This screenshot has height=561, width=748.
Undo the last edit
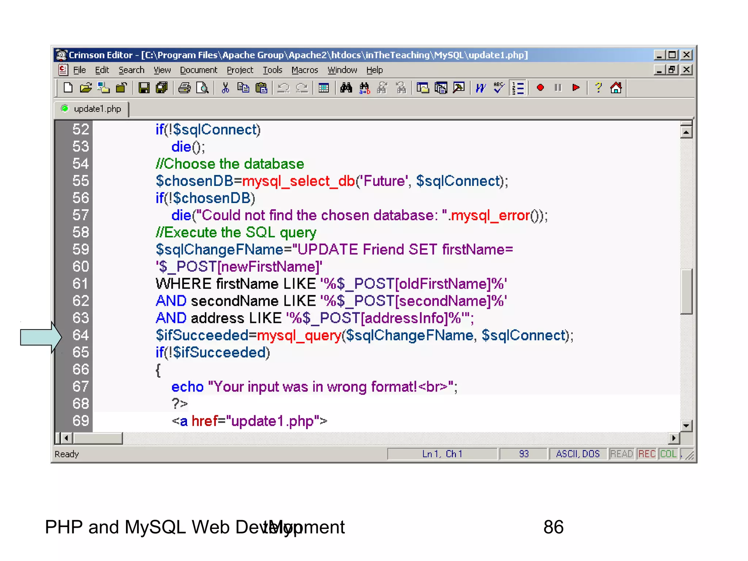[x=283, y=88]
